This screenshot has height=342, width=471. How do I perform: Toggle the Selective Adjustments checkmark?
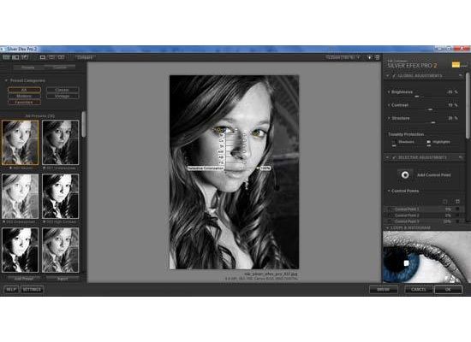[394, 157]
